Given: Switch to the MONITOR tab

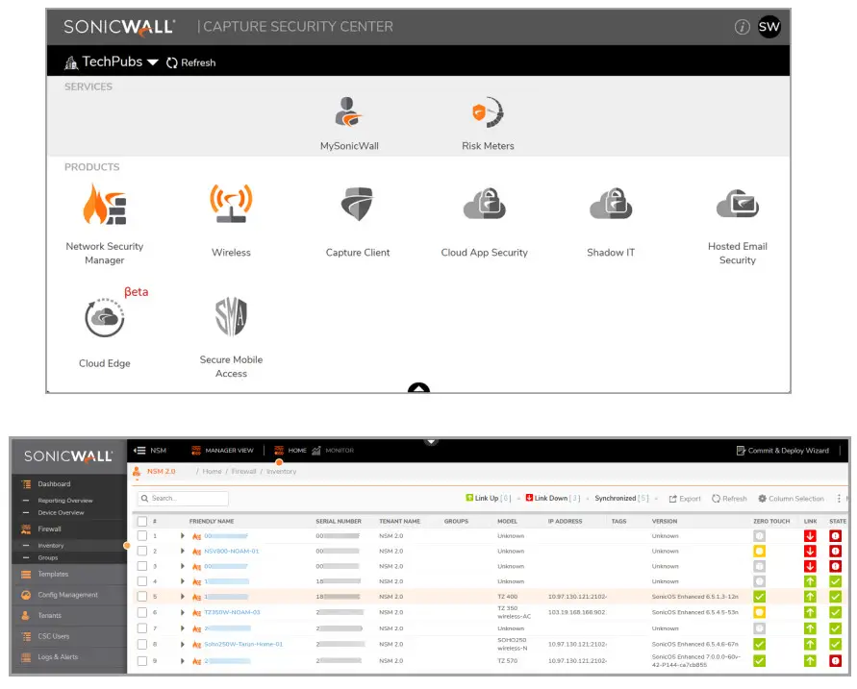Looking at the screenshot, I should click(x=338, y=450).
